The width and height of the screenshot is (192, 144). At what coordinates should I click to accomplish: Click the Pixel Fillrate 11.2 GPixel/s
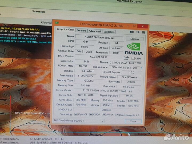[x=85, y=76]
